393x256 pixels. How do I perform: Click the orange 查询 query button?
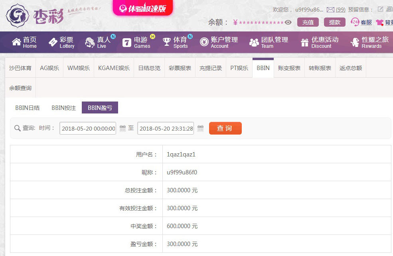[x=225, y=128]
